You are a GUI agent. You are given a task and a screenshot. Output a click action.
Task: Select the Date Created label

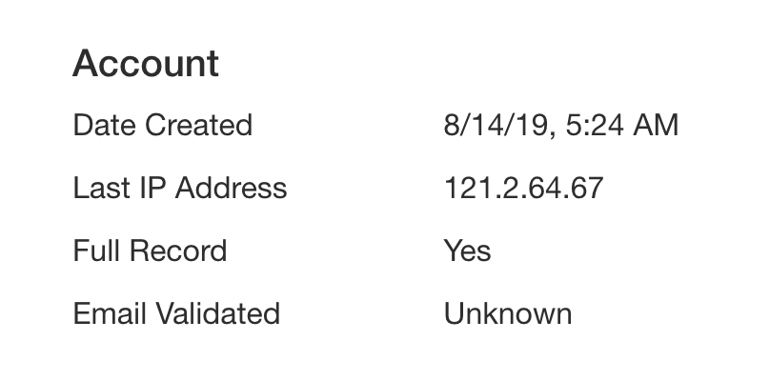tap(163, 125)
